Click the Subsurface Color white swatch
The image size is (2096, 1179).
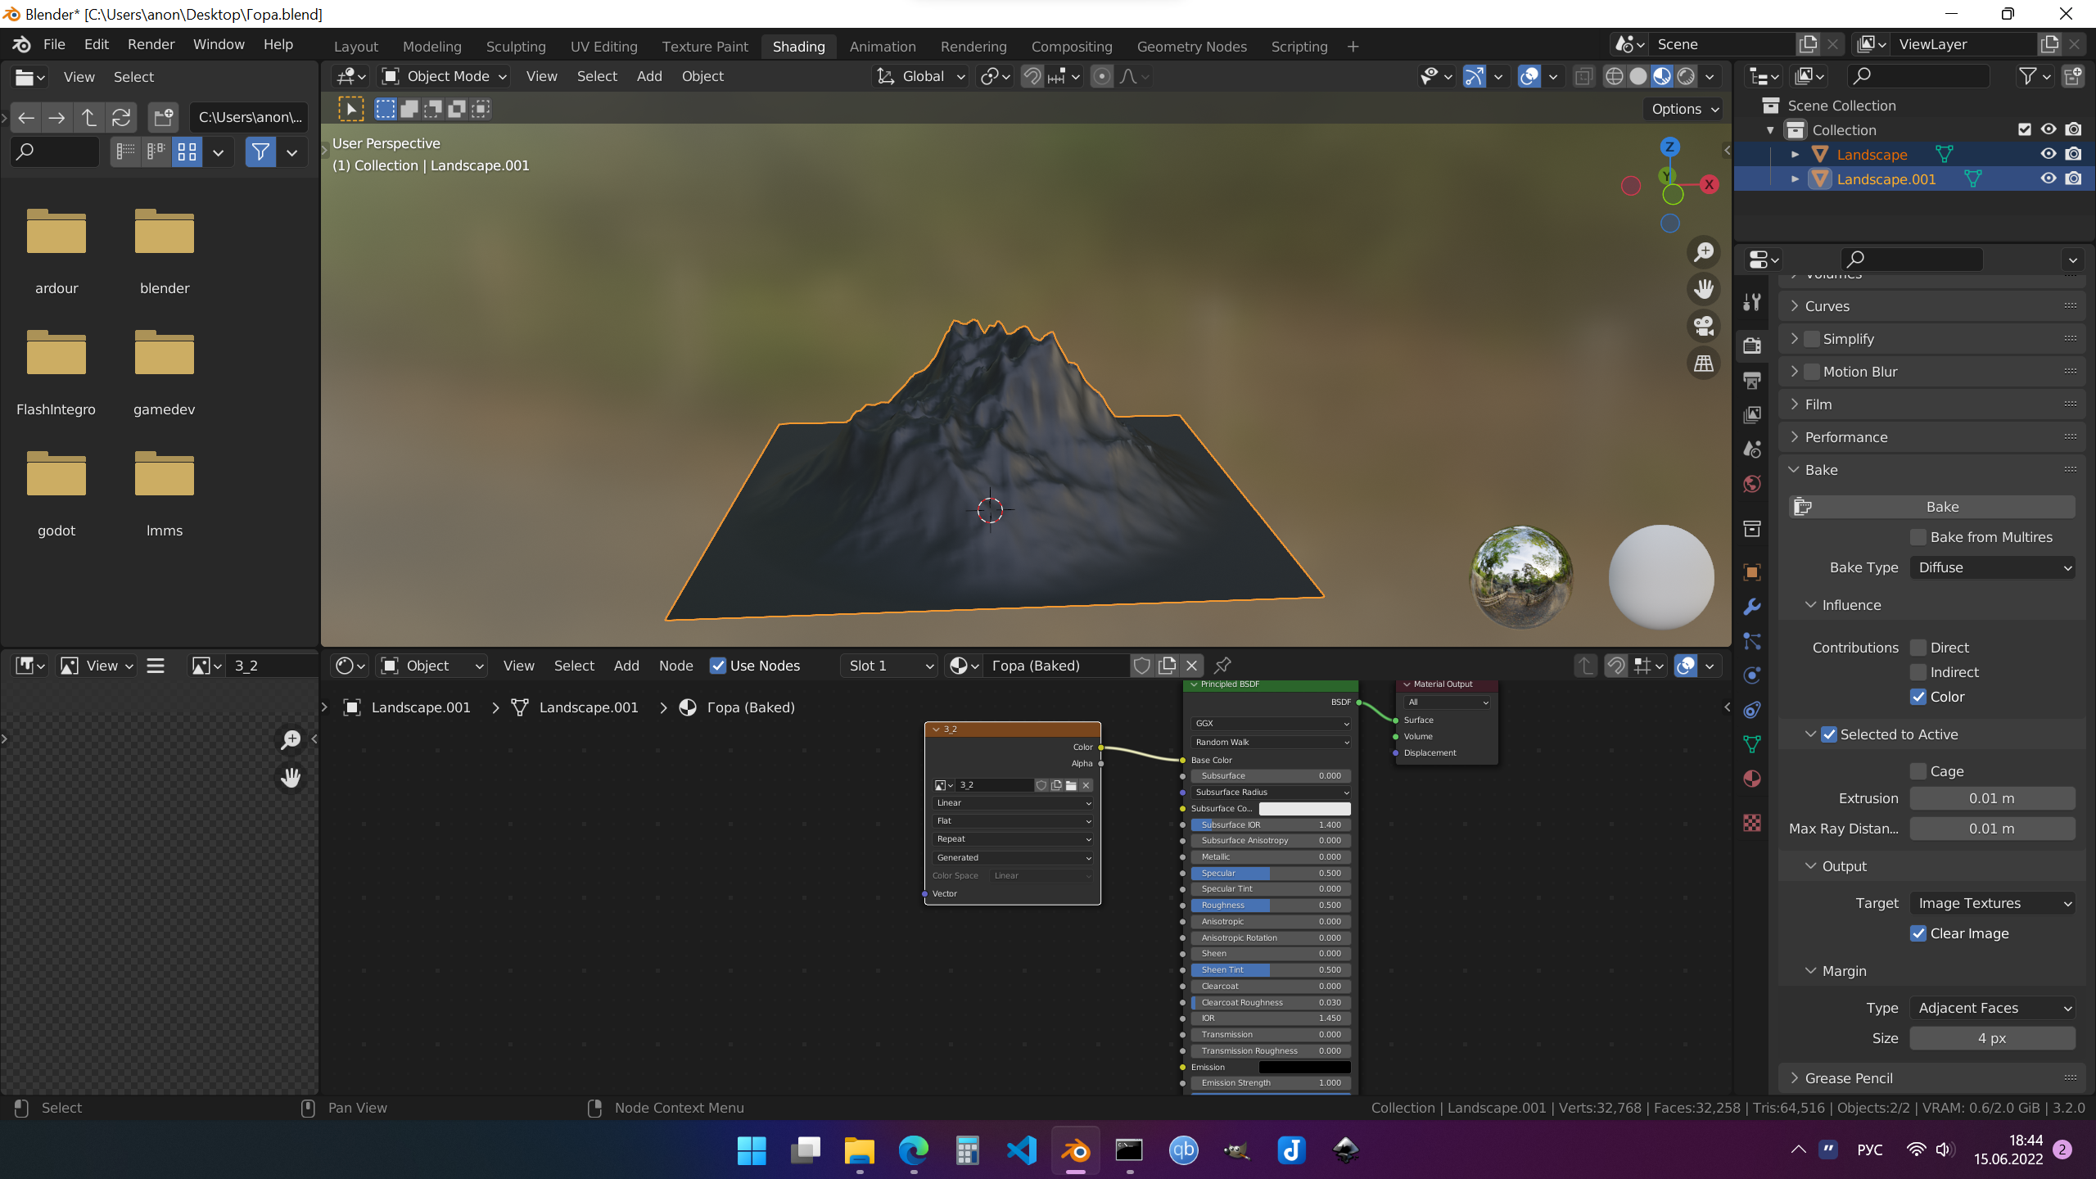1304,808
